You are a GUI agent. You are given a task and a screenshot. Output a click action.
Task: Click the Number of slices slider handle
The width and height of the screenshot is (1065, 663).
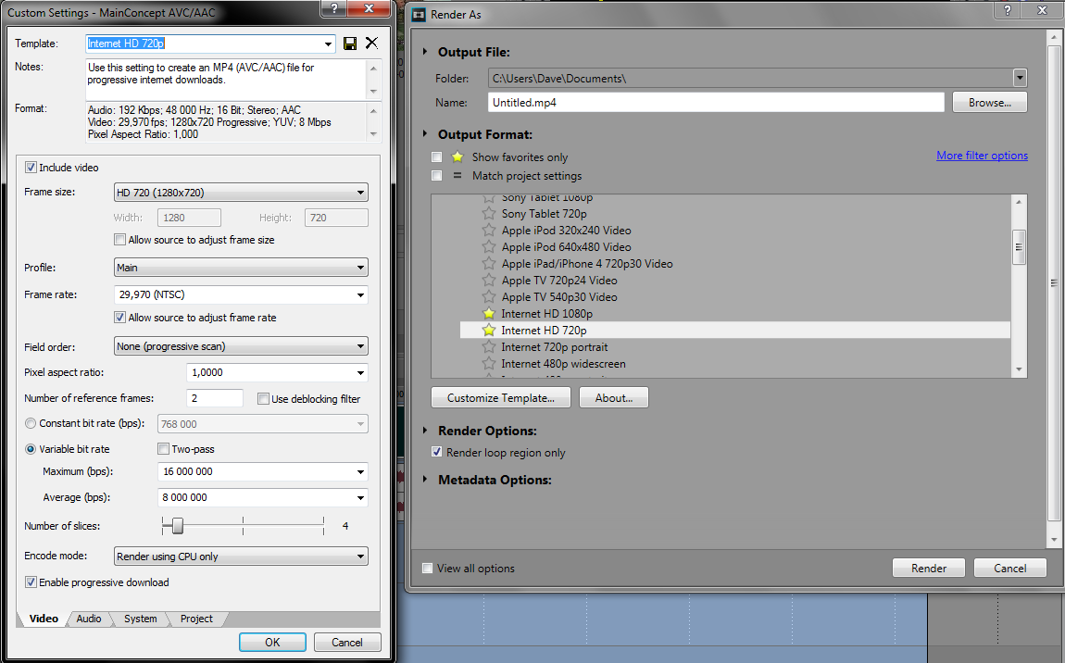177,525
